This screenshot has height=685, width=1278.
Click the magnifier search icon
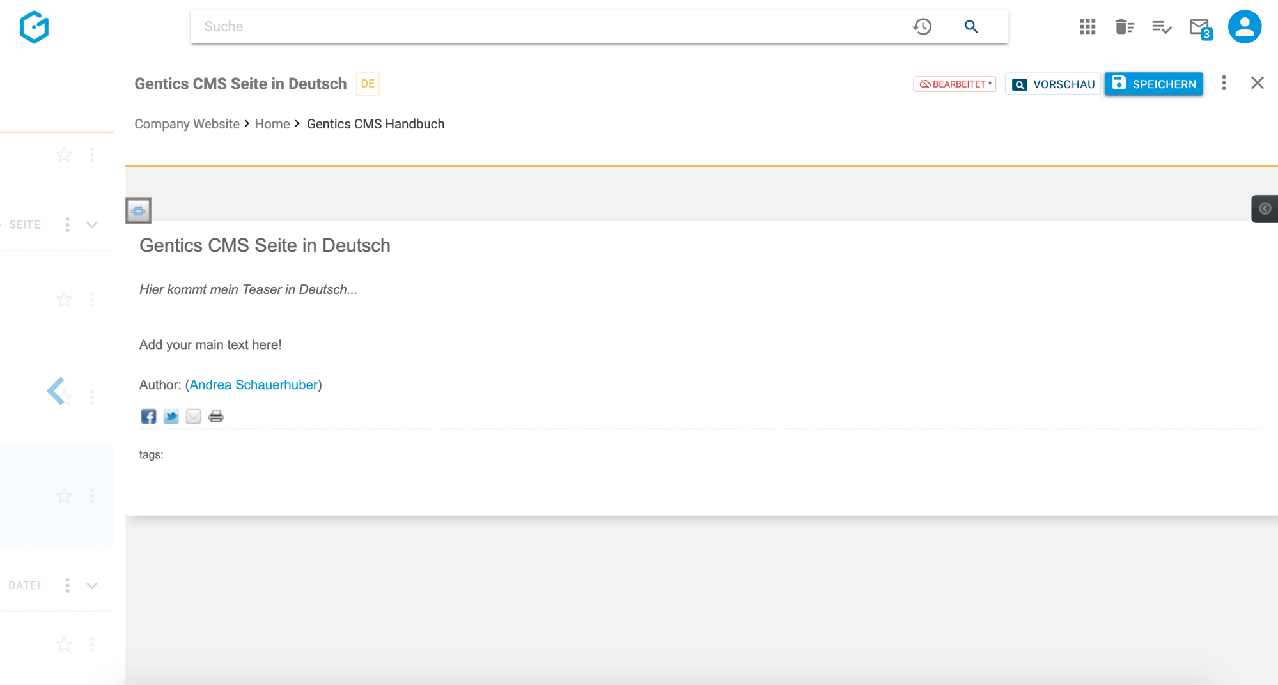[x=971, y=27]
